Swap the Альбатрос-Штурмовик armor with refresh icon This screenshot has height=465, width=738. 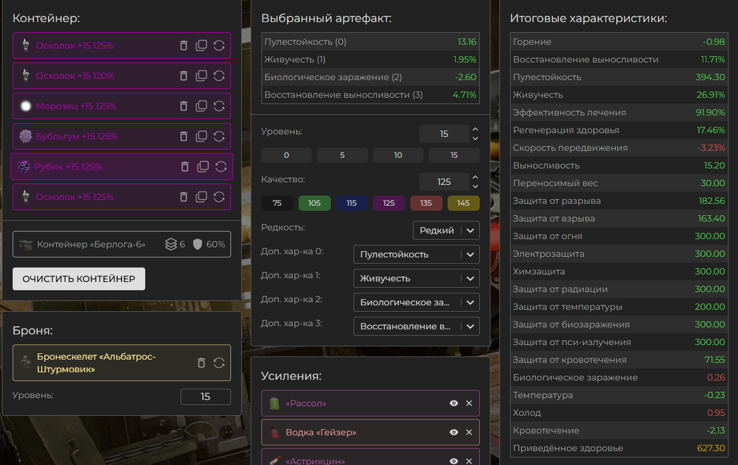pyautogui.click(x=219, y=363)
